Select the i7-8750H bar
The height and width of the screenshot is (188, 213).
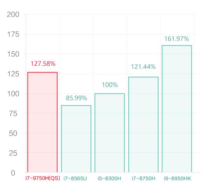coord(143,124)
